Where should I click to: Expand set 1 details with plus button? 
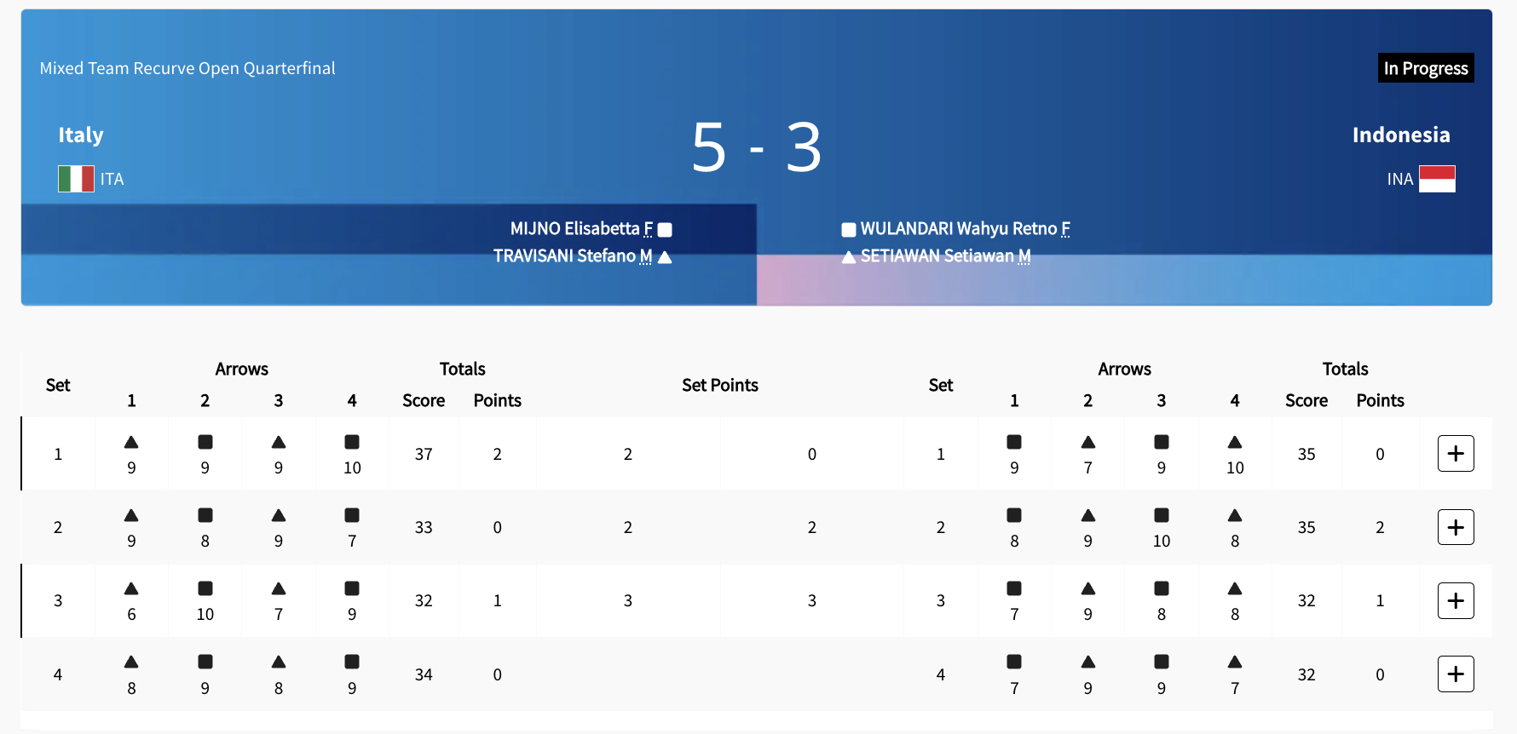[1456, 453]
